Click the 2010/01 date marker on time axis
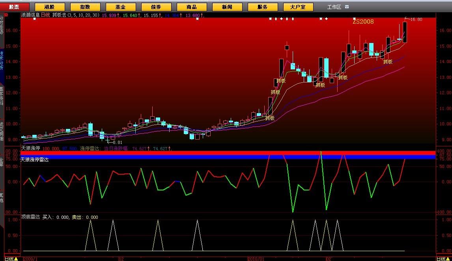 [x=256, y=259]
